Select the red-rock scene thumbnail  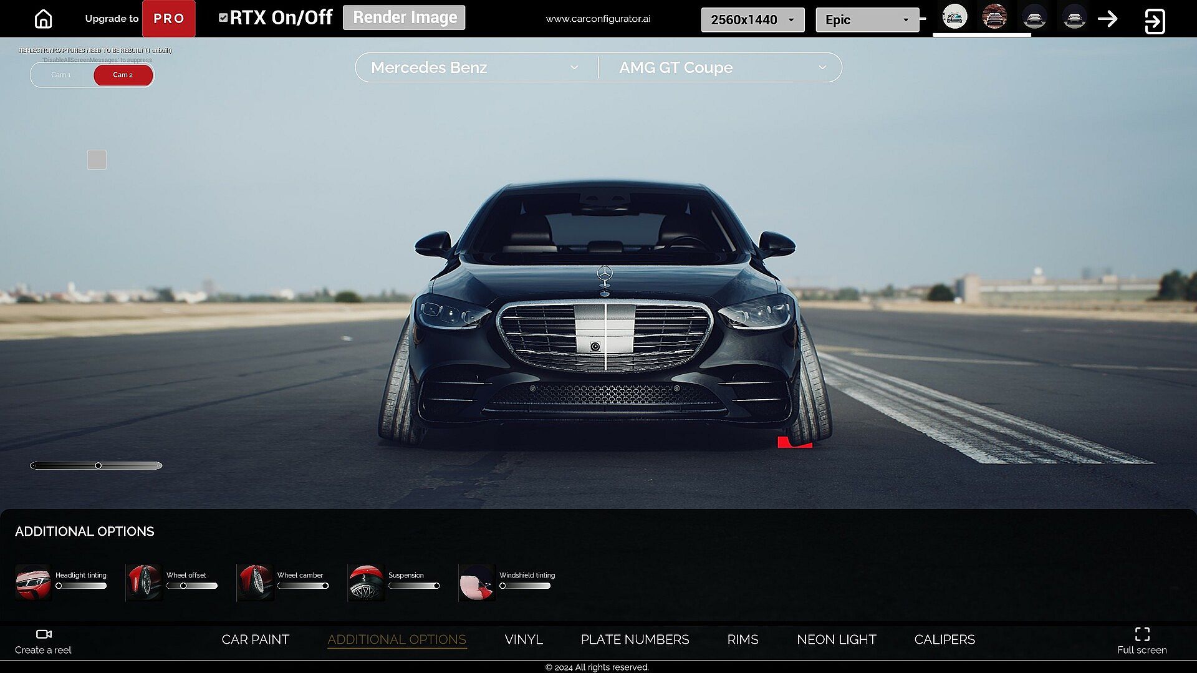click(994, 17)
